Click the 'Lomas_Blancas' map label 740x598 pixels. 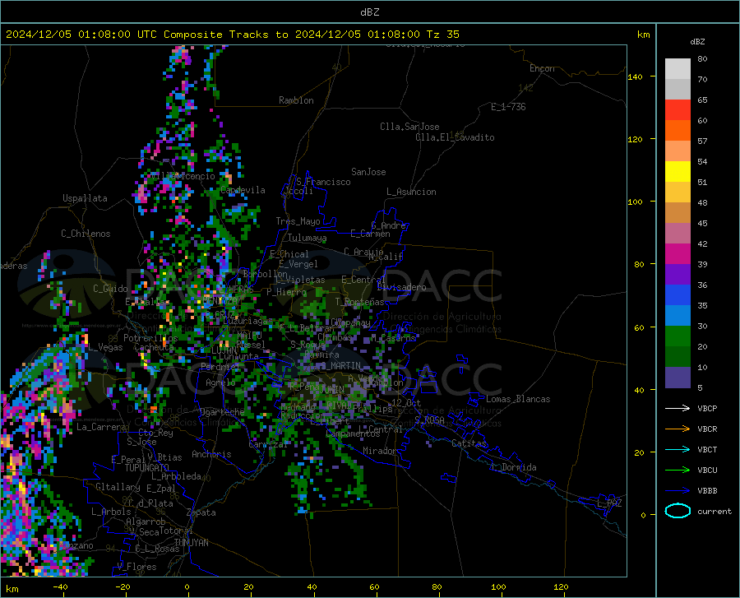tap(518, 399)
